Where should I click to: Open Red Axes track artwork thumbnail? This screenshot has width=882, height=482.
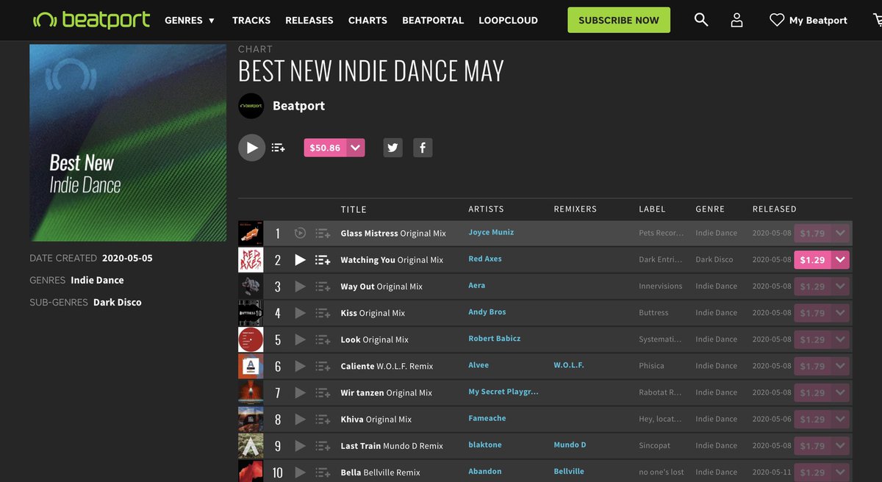[x=251, y=259]
